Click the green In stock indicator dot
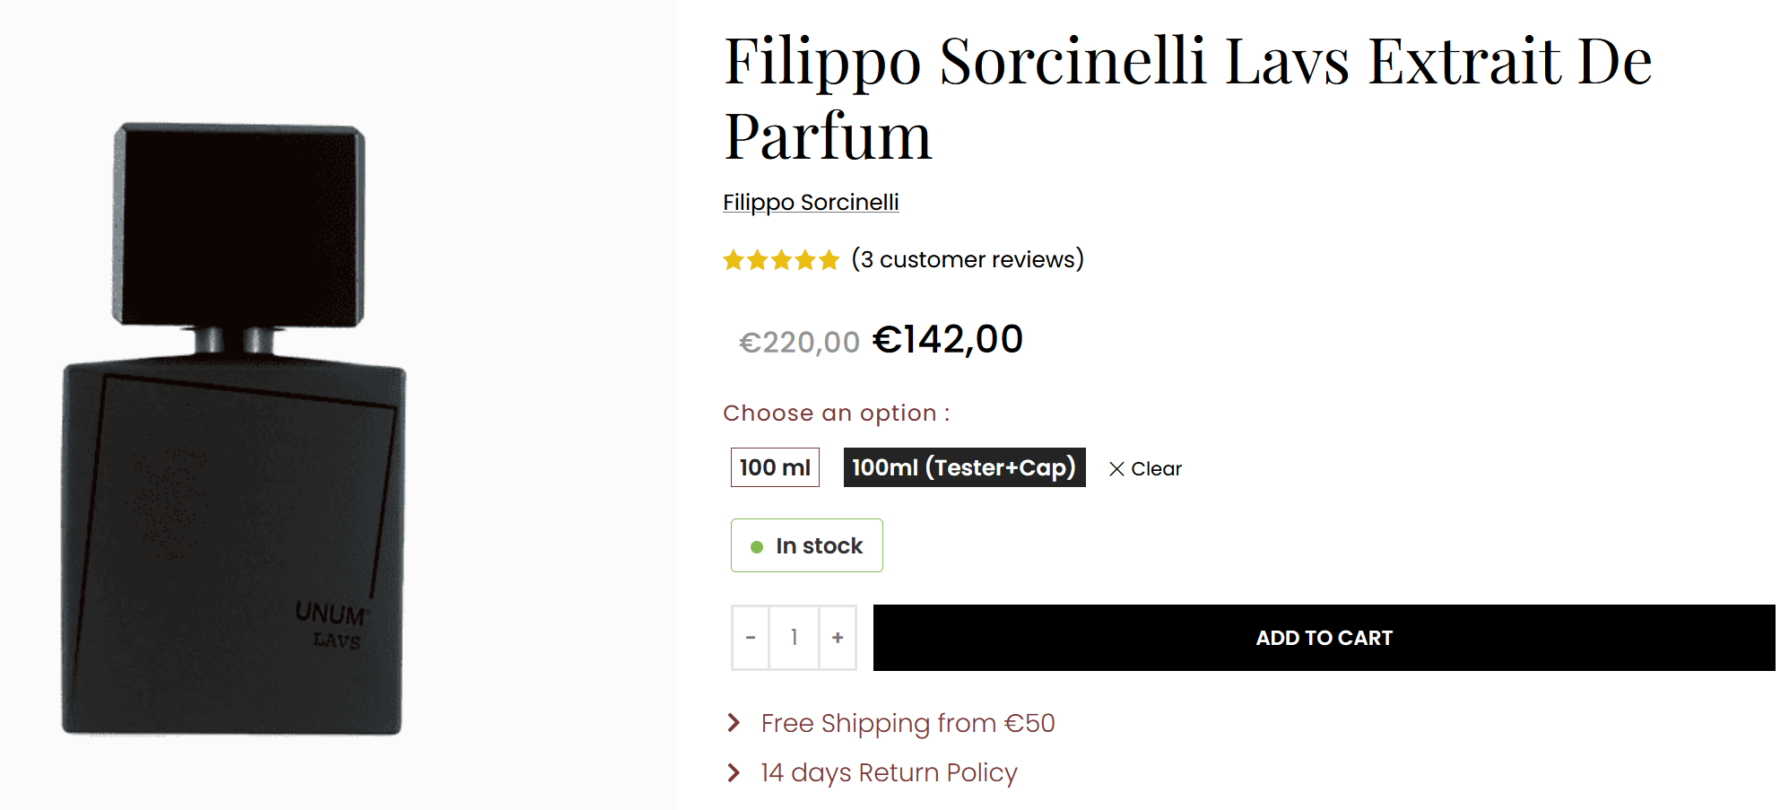The width and height of the screenshot is (1789, 810). pyautogui.click(x=757, y=546)
